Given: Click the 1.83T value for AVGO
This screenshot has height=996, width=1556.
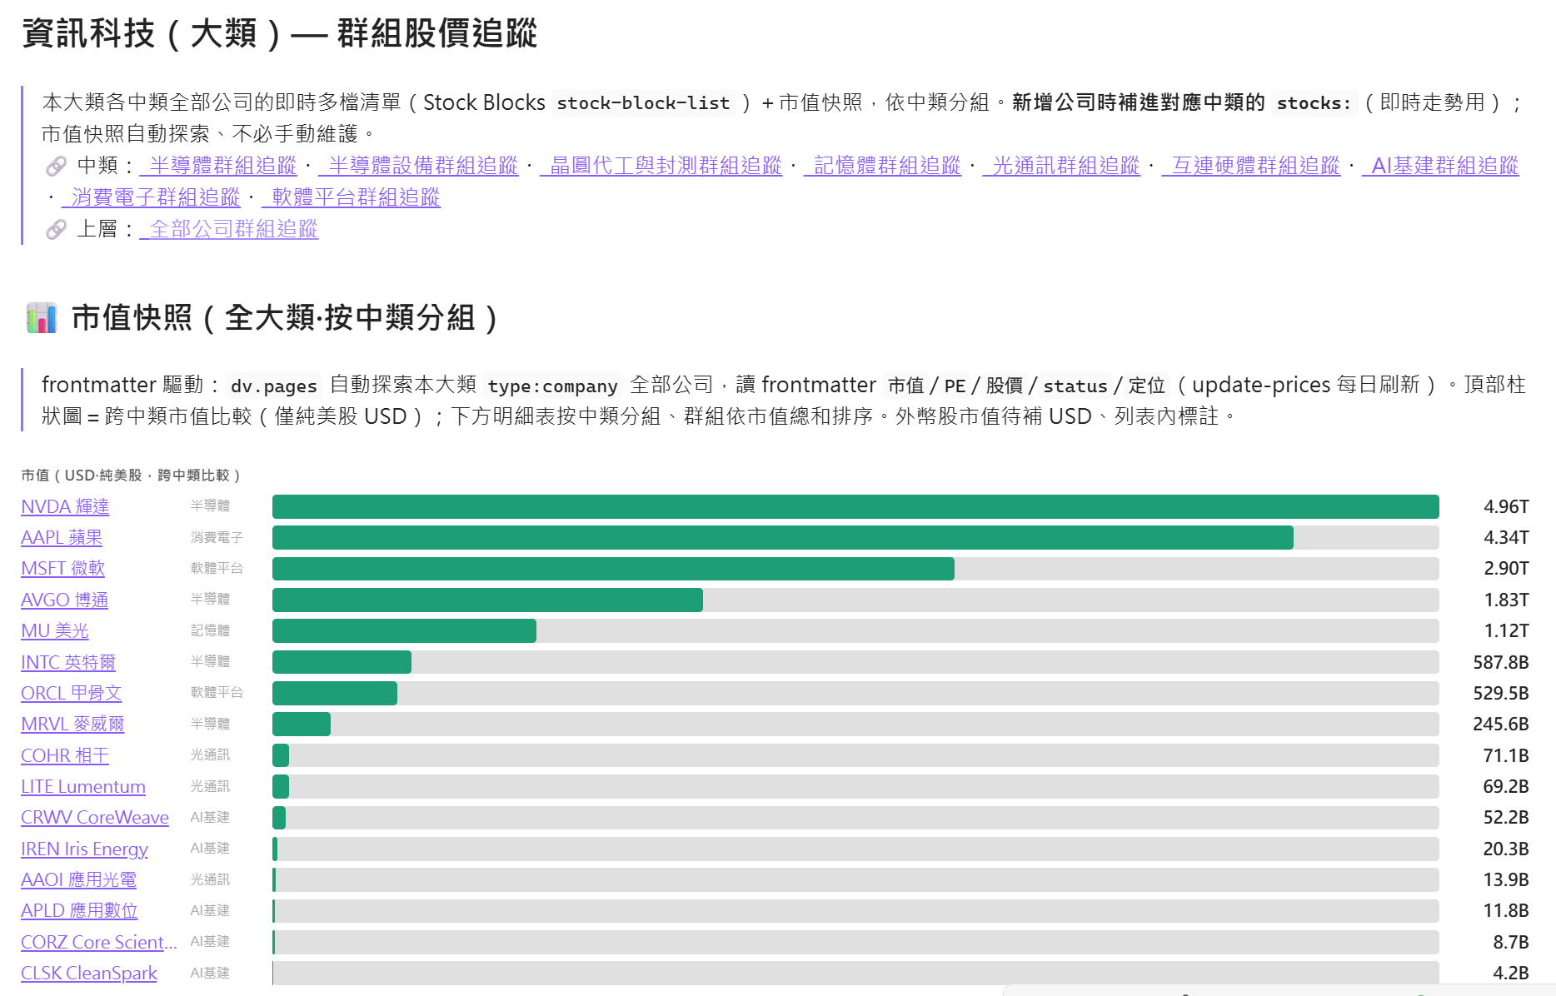Looking at the screenshot, I should 1506,600.
